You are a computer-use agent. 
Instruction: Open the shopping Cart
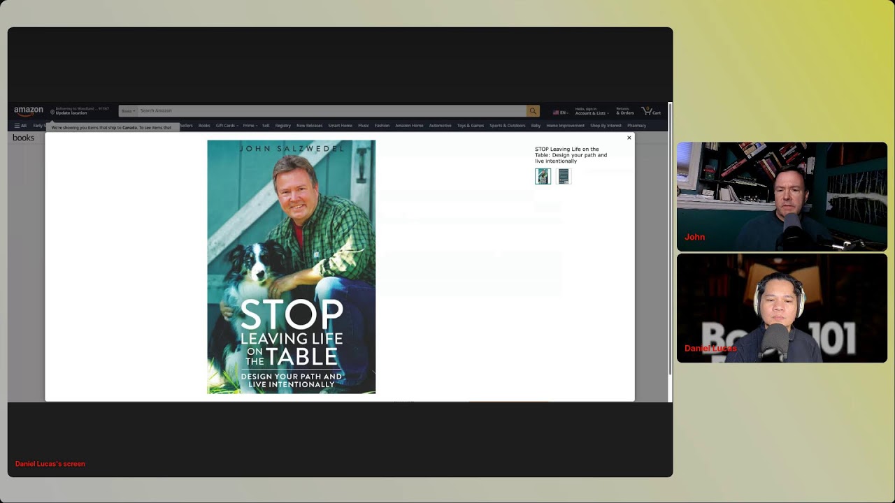(x=651, y=111)
